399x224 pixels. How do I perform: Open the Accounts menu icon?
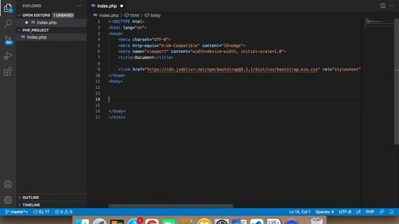(8, 184)
